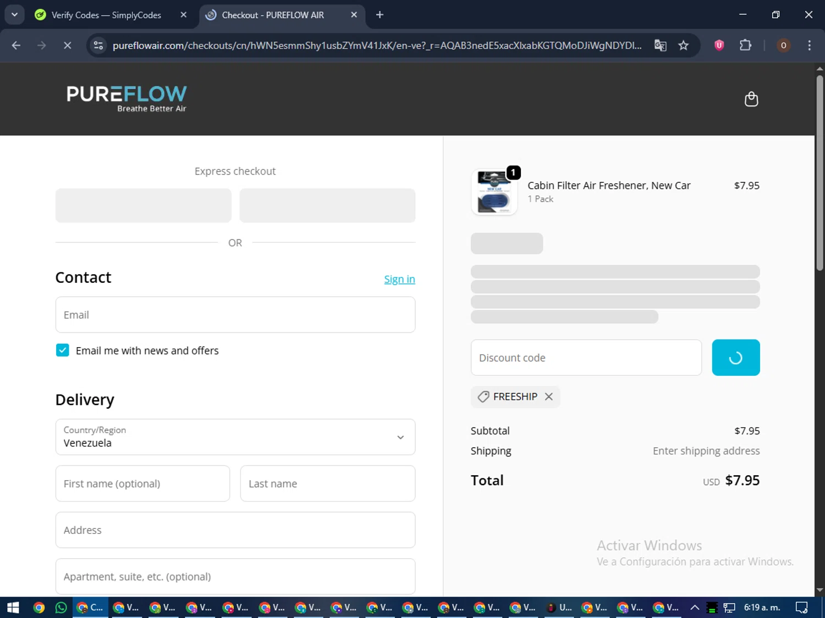
Task: Click product name Cabin Filter Air Freshener
Action: (609, 186)
